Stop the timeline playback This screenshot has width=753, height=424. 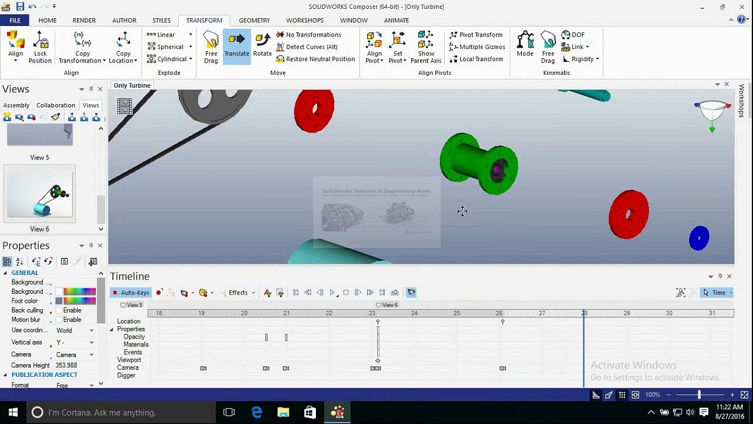[x=346, y=293]
